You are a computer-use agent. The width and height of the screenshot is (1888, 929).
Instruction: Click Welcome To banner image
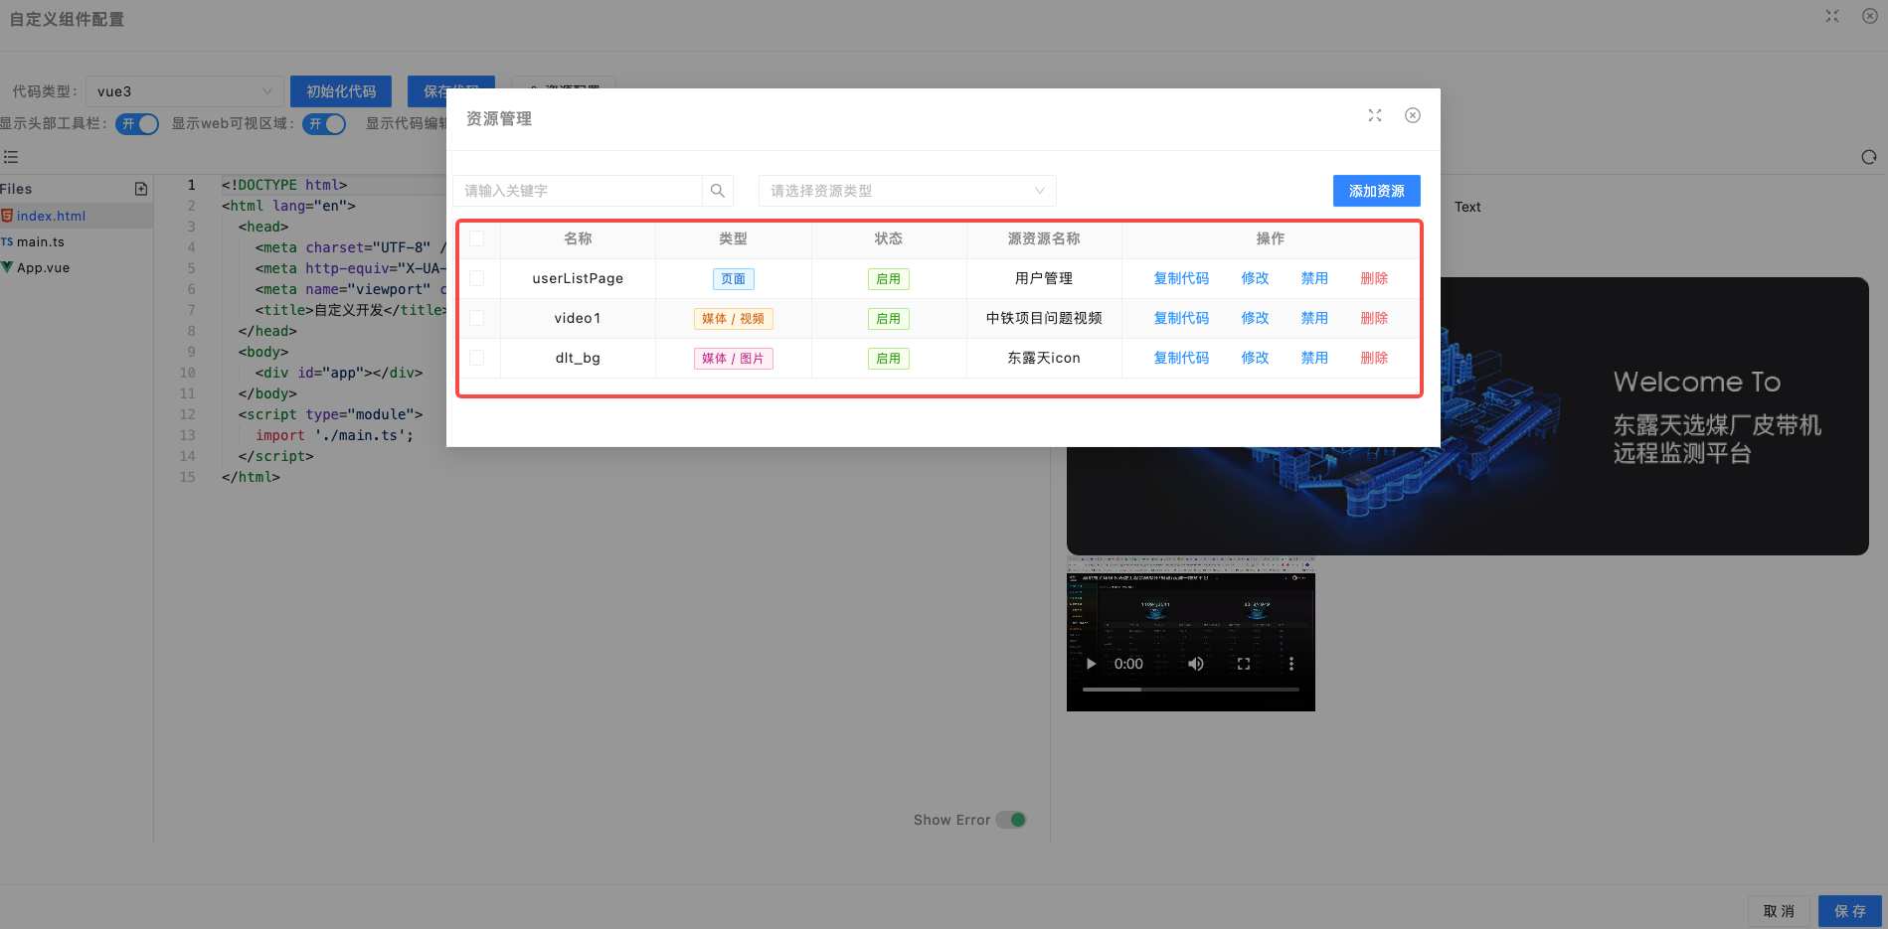pos(1467,416)
